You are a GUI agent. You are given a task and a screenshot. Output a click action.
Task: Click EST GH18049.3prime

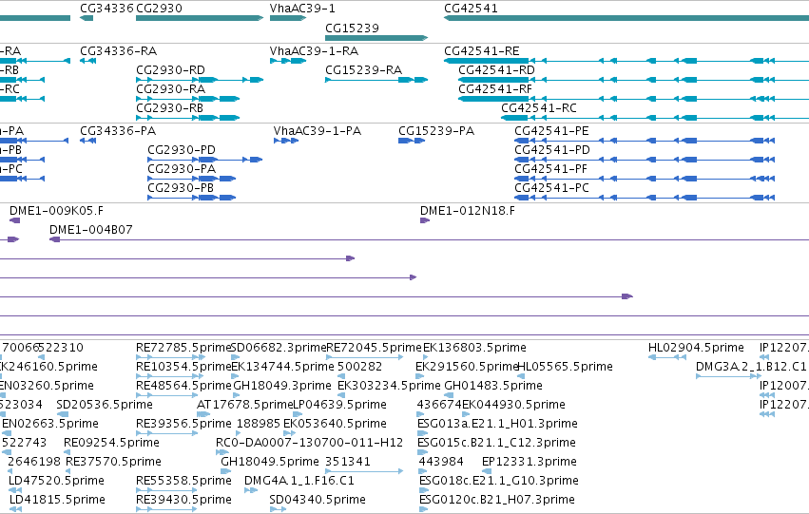coord(282,386)
